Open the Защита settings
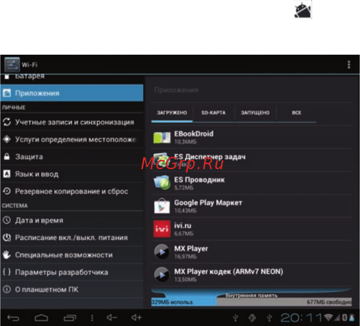Viewport: 360px width, 326px height. [72, 157]
